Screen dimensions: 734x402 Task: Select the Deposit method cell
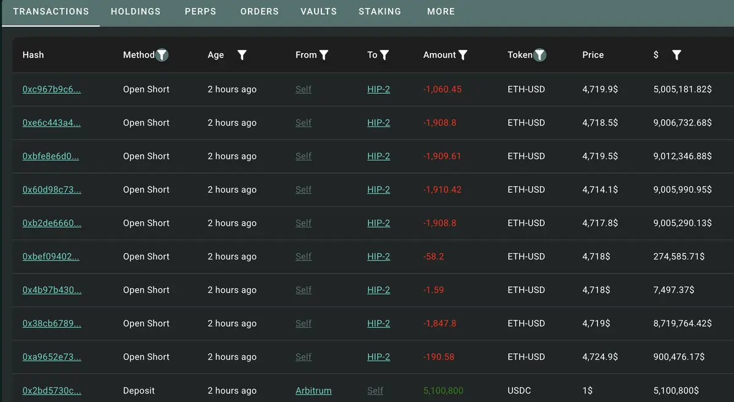tap(138, 390)
